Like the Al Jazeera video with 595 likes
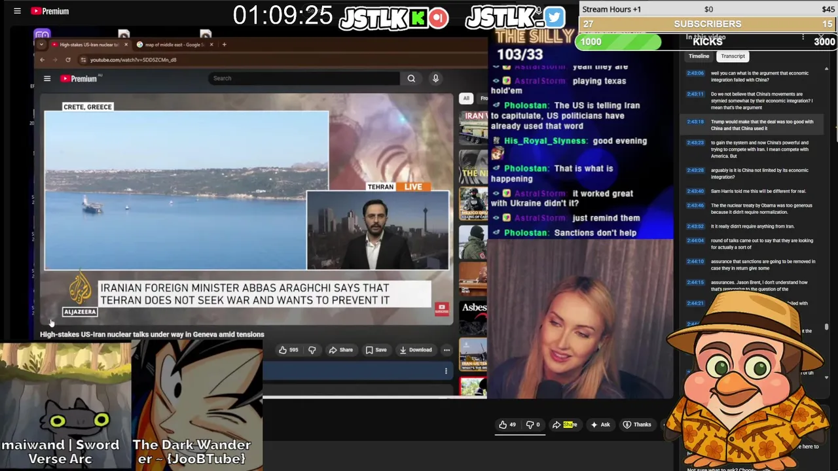This screenshot has width=838, height=471. [288, 350]
